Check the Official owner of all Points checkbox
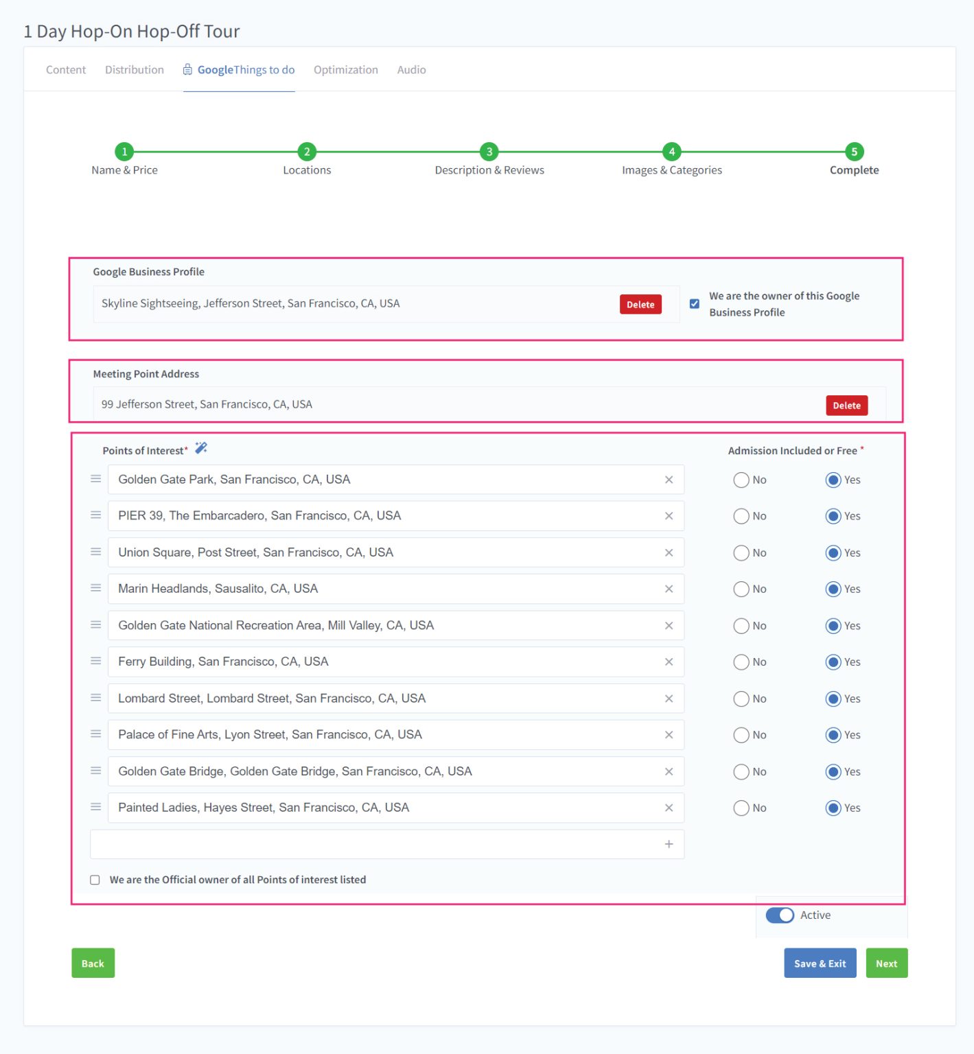Screen dimensions: 974x1054 tap(95, 880)
